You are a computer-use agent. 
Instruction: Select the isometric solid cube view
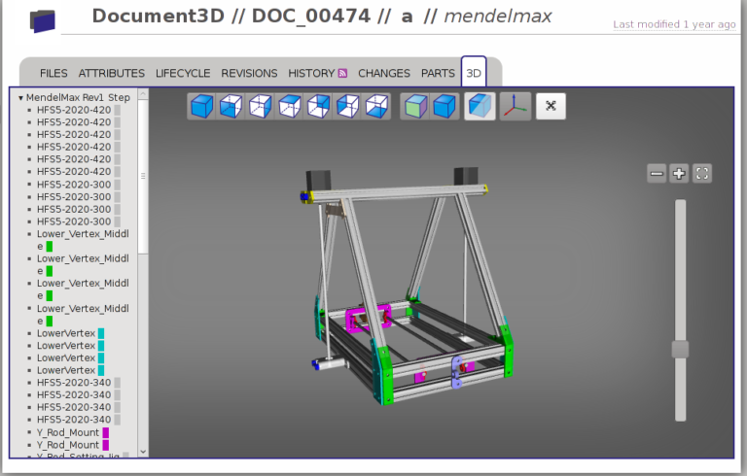(x=201, y=106)
